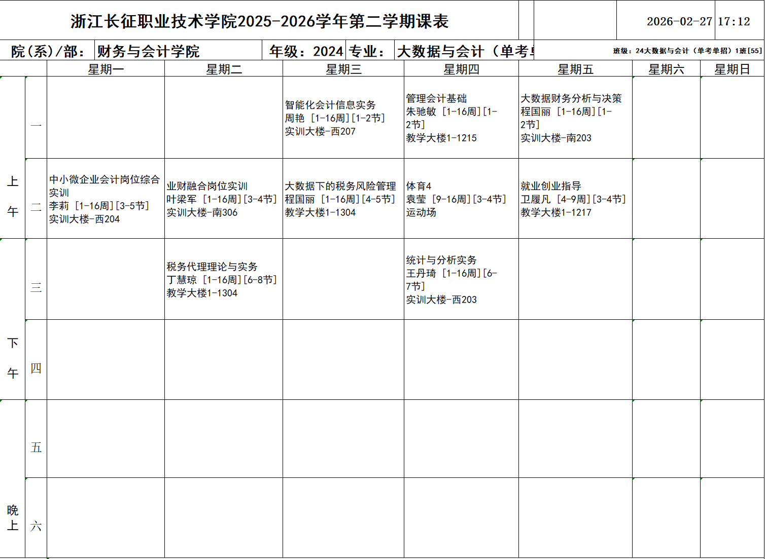The image size is (765, 559).
Task: Select the 智能化会计信息实务 course cell
Action: click(343, 118)
